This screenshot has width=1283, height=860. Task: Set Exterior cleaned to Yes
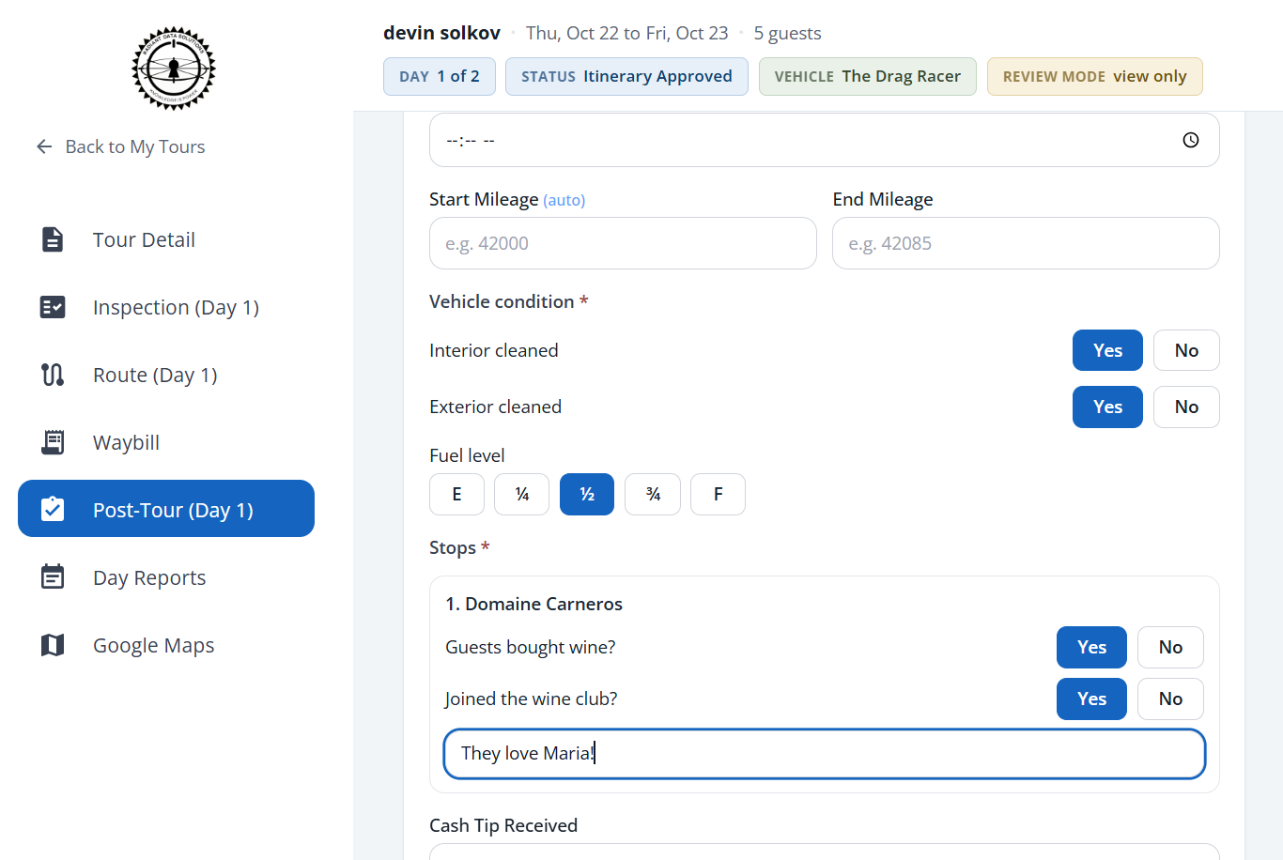[x=1107, y=407]
